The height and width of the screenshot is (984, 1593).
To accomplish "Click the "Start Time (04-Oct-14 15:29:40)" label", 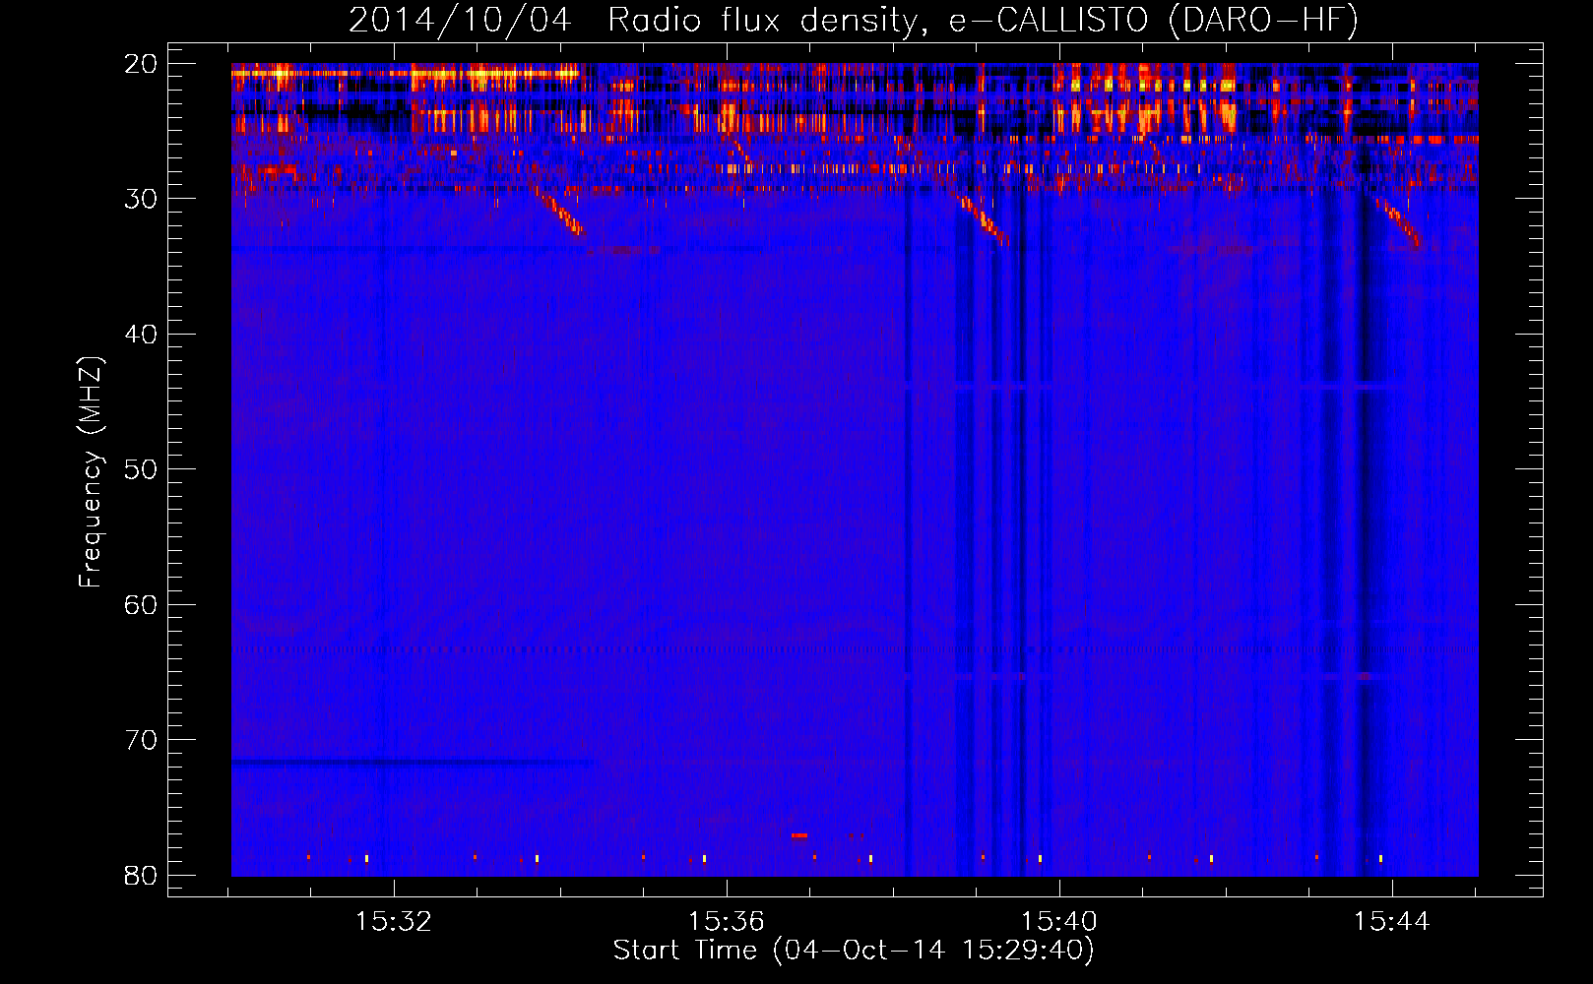I will pos(854,951).
